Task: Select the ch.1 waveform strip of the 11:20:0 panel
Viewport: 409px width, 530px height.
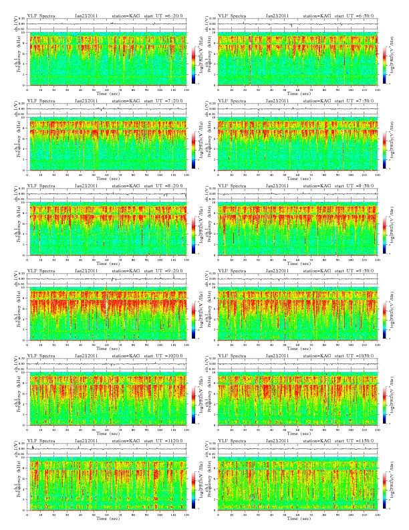Action: pyautogui.click(x=107, y=449)
